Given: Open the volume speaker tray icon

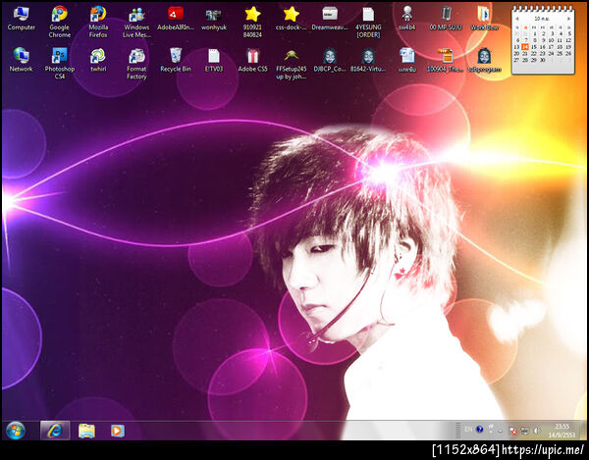Looking at the screenshot, I should [x=537, y=431].
